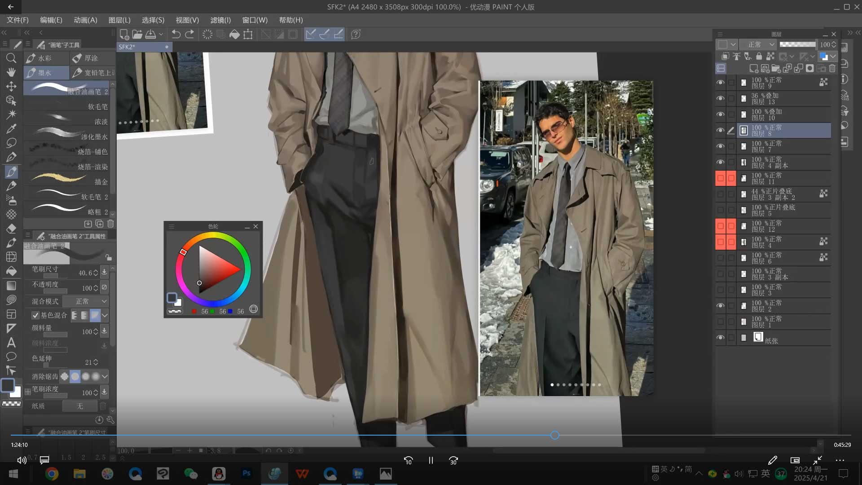Pause the video playback
The image size is (862, 485).
(431, 460)
